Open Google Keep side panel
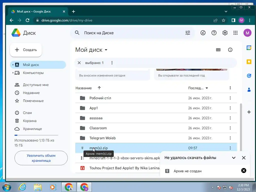Viewport: 256px width, 192px height. [x=249, y=62]
